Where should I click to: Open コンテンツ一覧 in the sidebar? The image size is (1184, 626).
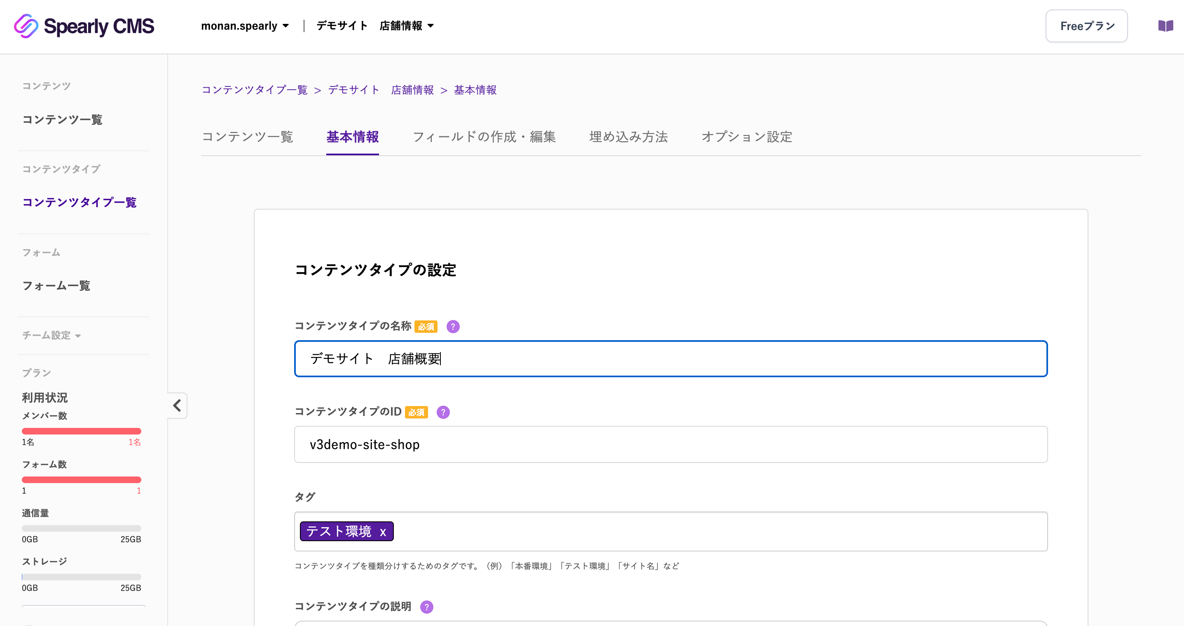[62, 120]
